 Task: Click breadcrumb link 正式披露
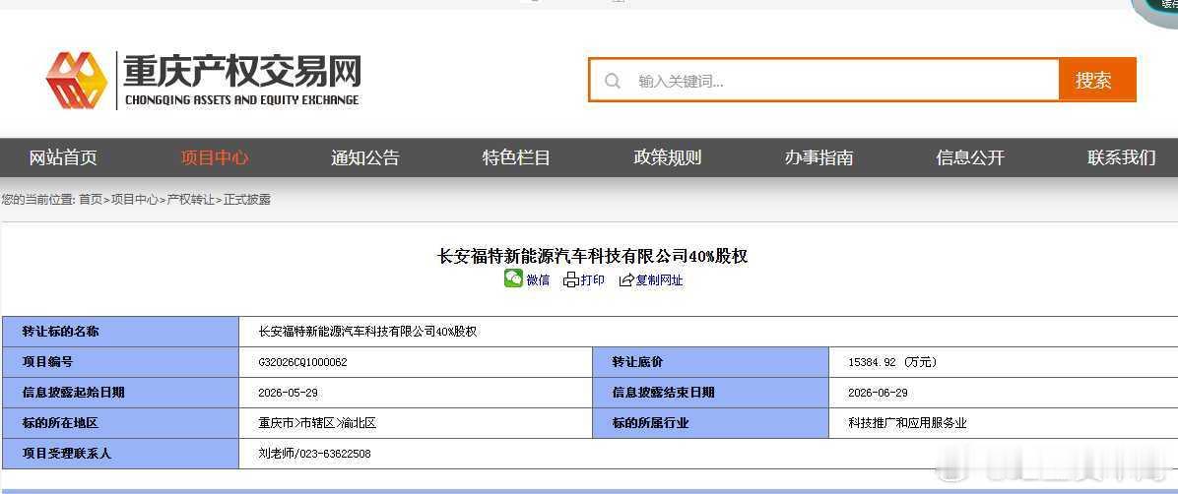246,200
